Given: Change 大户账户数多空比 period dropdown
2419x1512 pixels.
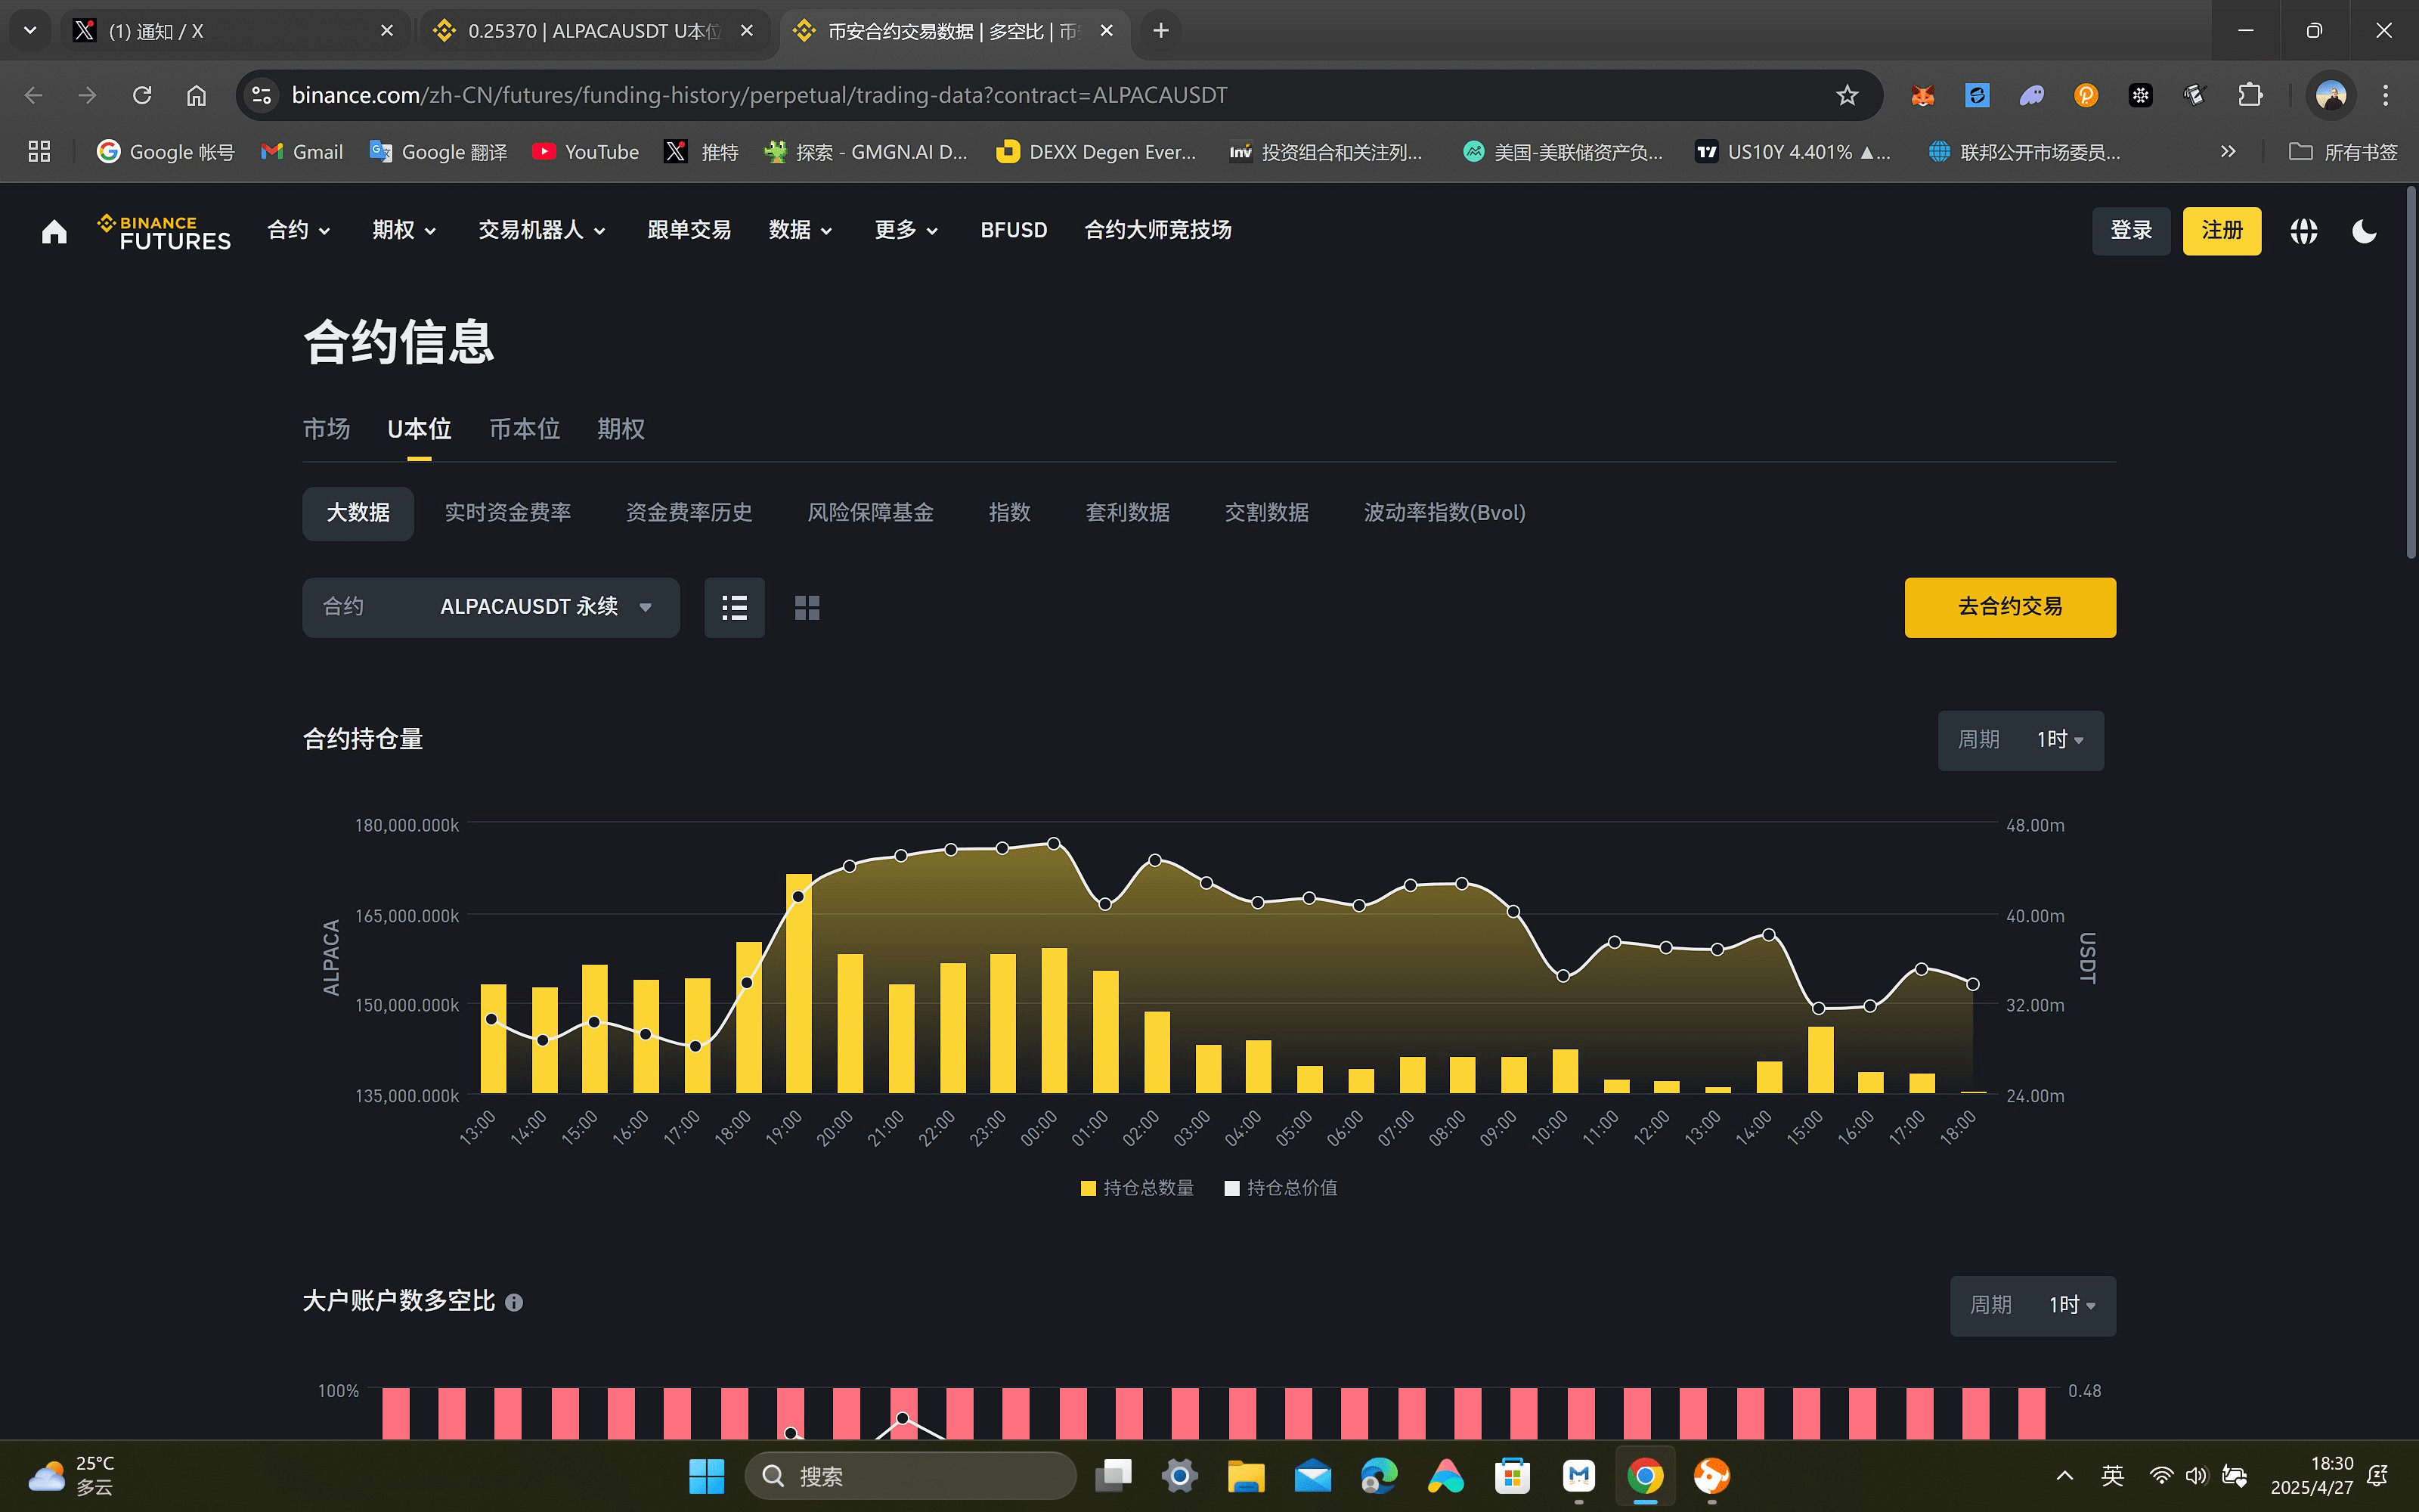Looking at the screenshot, I should (x=2032, y=1305).
